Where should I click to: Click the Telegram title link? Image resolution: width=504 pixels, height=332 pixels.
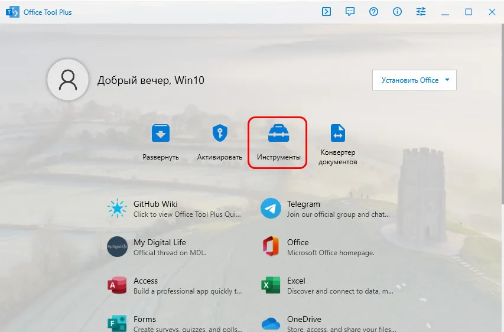point(304,204)
